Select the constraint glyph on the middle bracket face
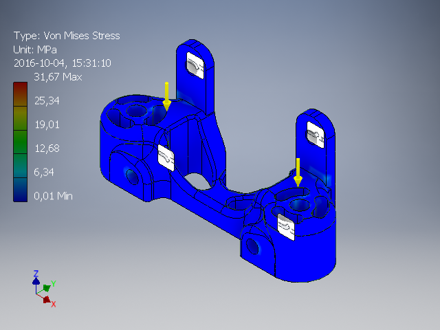This screenshot has width=440, height=330. click(166, 157)
